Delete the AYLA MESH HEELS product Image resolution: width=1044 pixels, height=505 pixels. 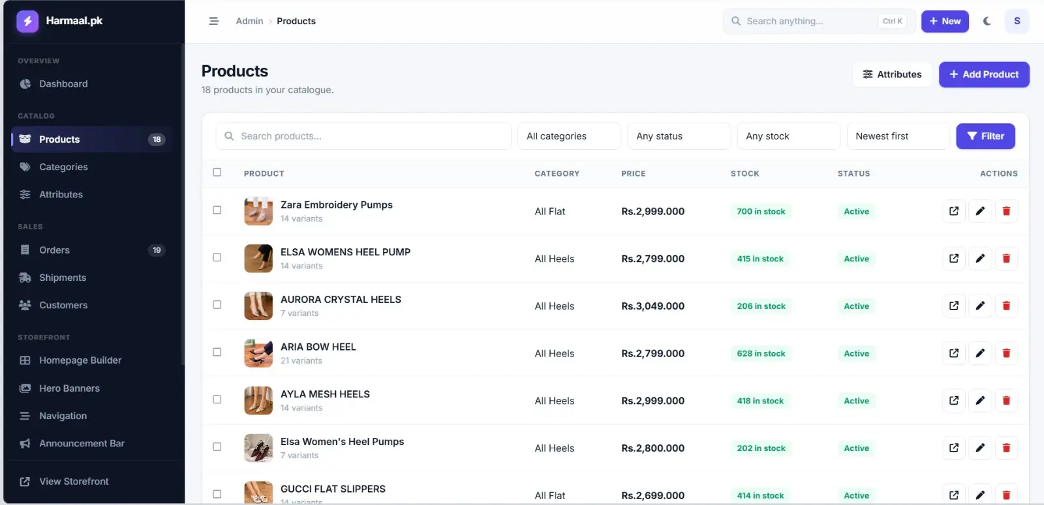(x=1006, y=401)
